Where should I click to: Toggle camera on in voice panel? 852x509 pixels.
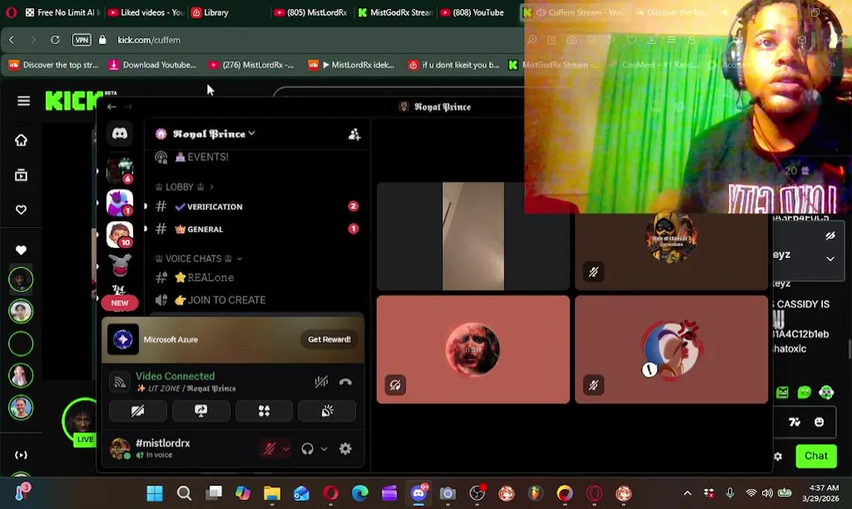click(x=138, y=411)
